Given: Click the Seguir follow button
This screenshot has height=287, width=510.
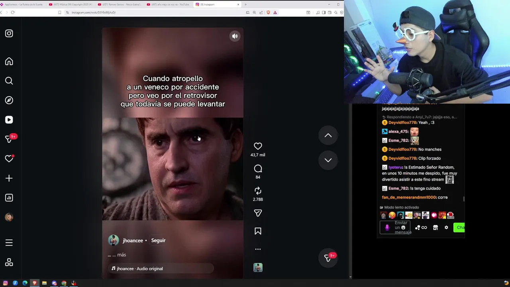Looking at the screenshot, I should [158, 241].
